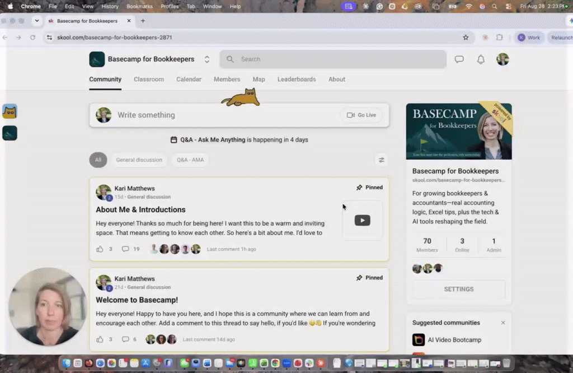The height and width of the screenshot is (373, 573).
Task: Switch to the Classroom tab
Action: point(149,80)
